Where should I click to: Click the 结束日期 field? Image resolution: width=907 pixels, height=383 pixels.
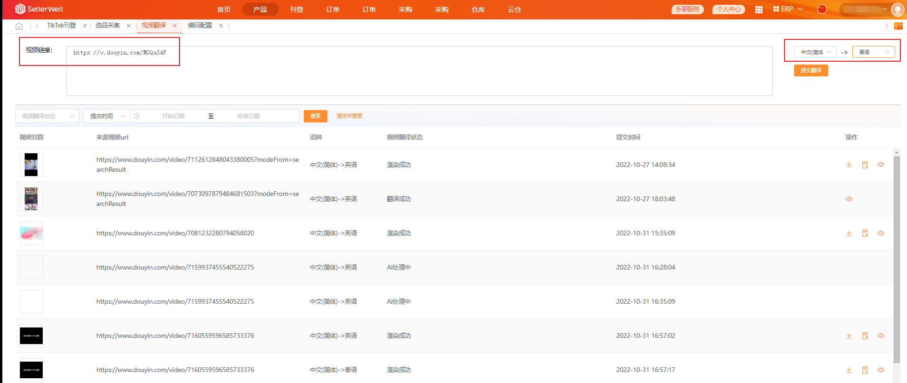coord(248,116)
